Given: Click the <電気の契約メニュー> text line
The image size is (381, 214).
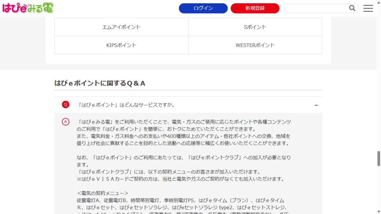Looking at the screenshot, I should [x=103, y=193].
